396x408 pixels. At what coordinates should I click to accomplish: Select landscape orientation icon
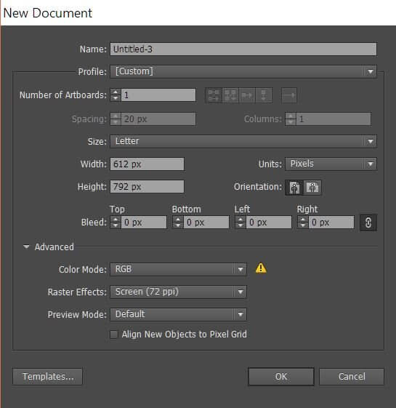pos(312,188)
